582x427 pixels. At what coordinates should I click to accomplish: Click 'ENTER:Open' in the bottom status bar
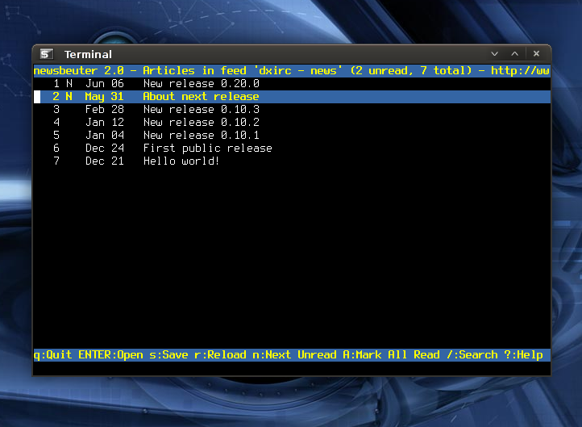pyautogui.click(x=110, y=354)
